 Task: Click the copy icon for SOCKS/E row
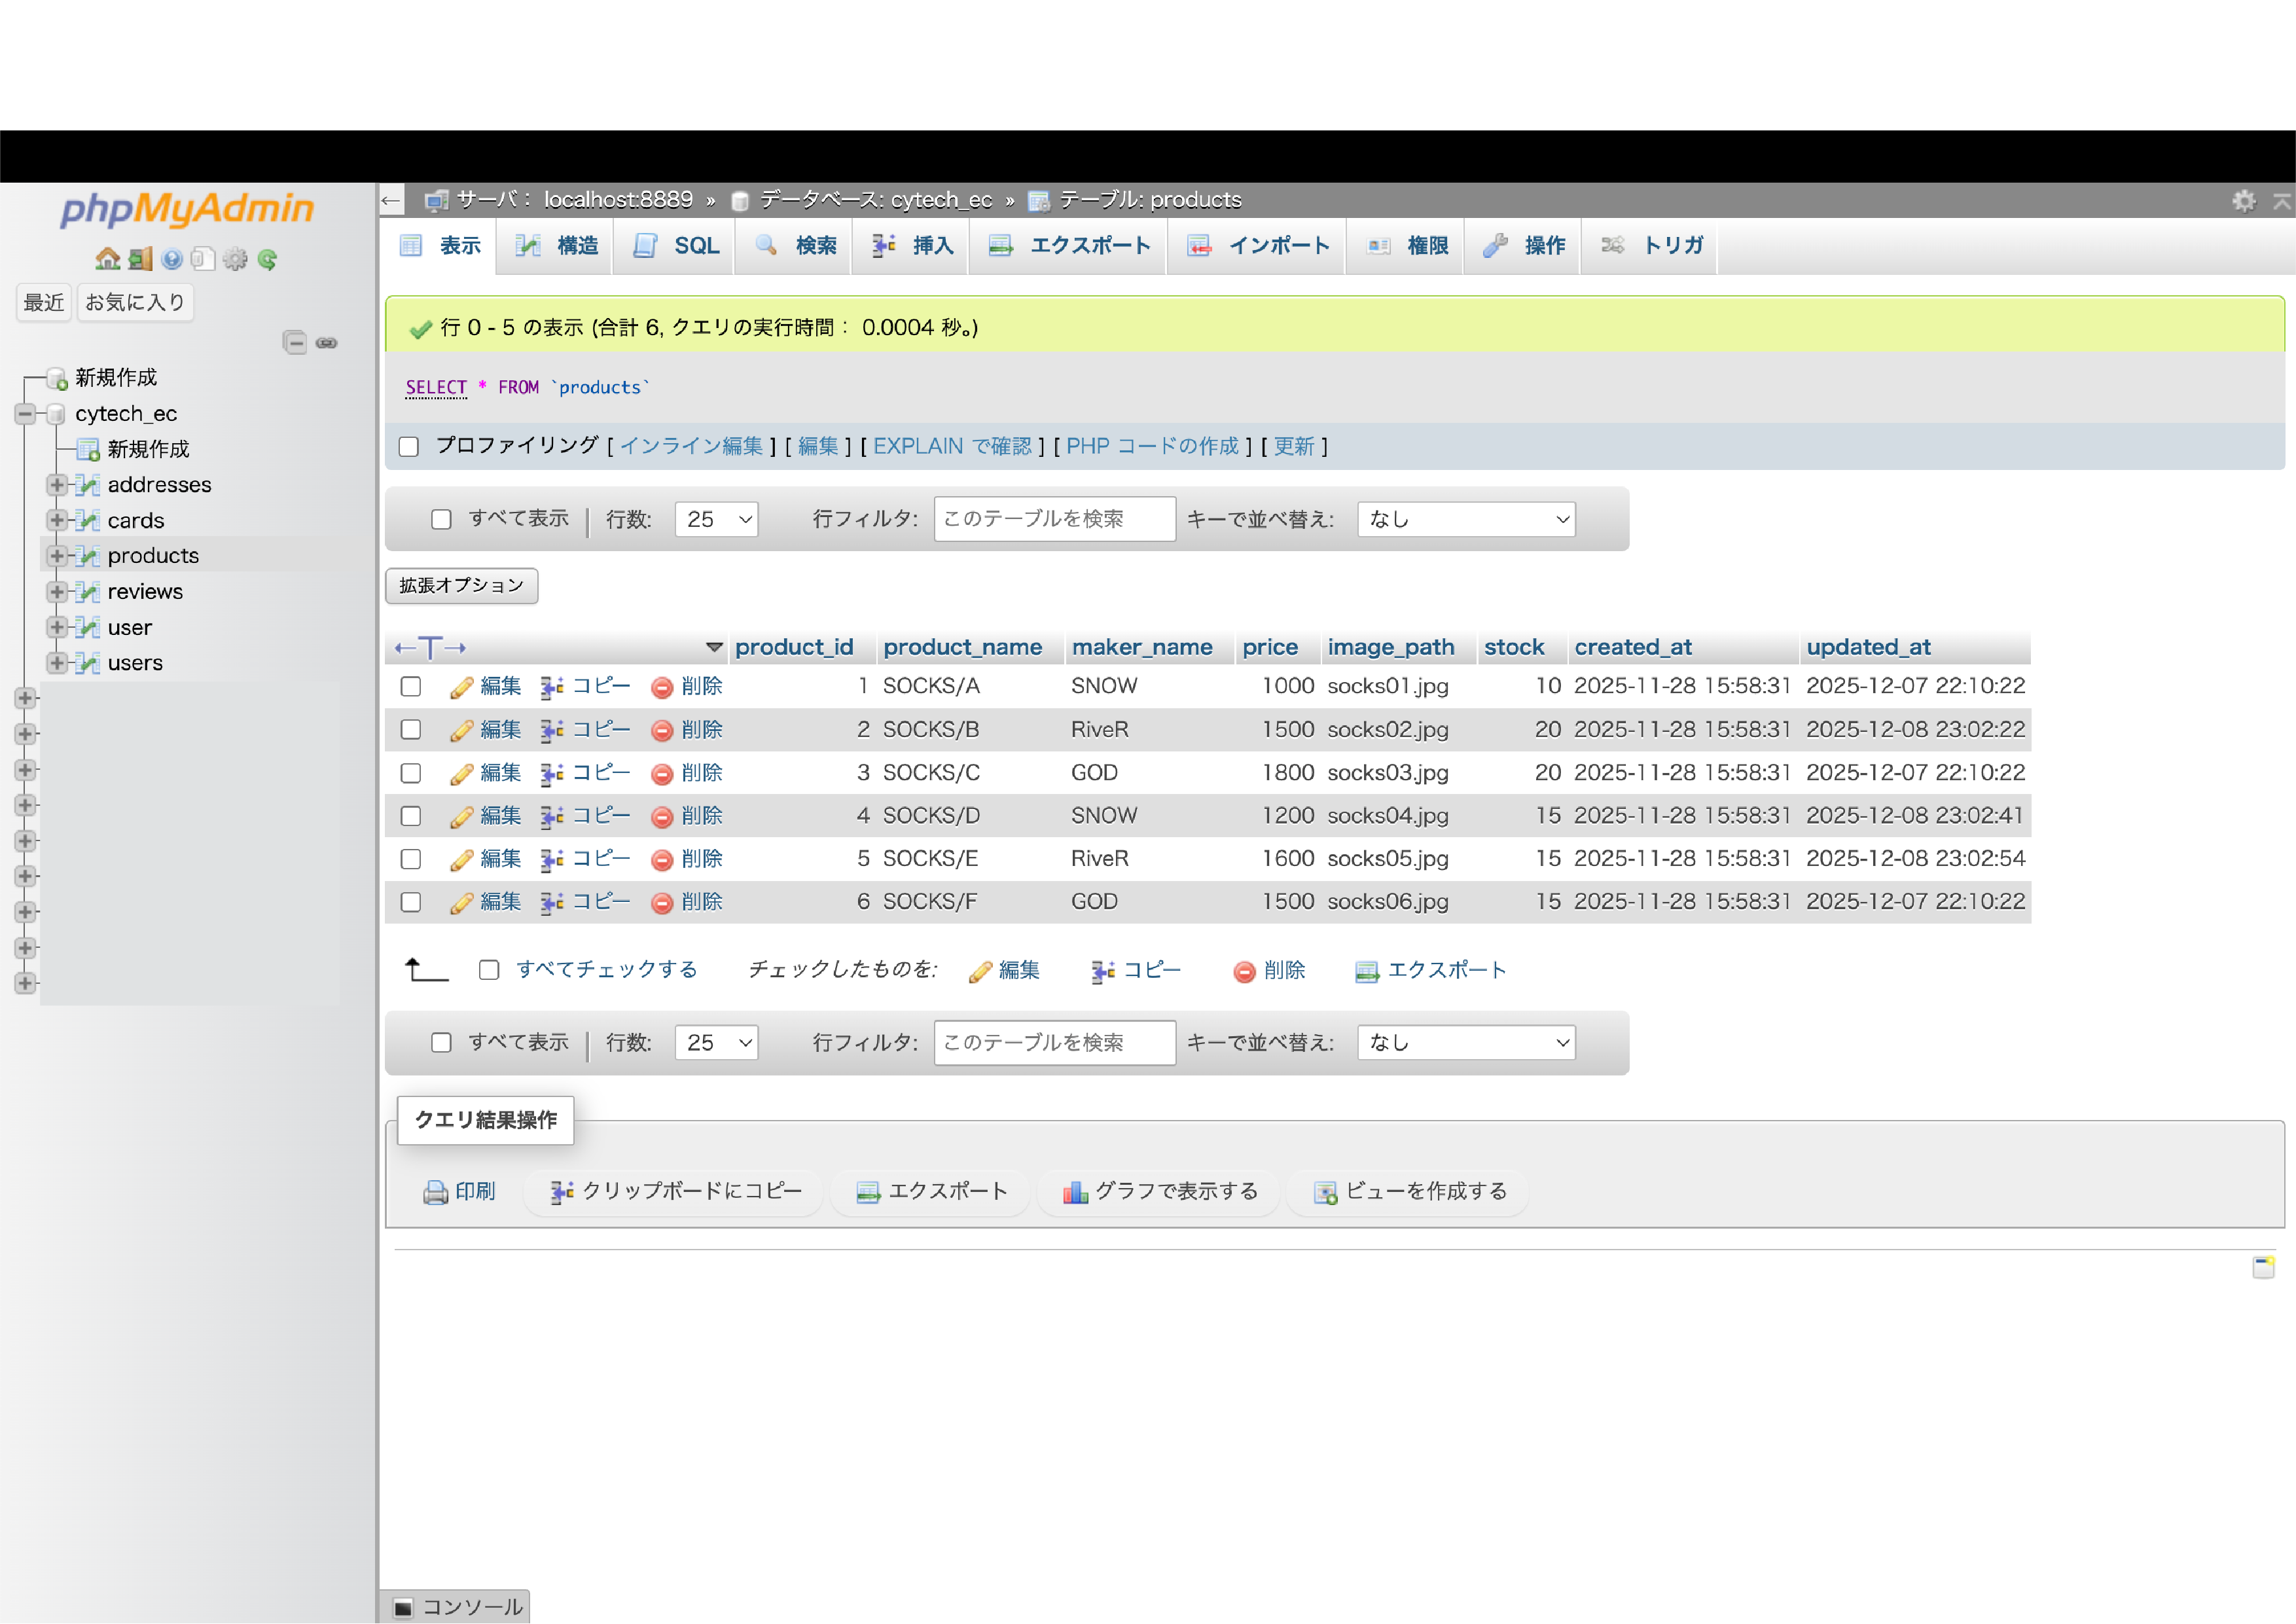pyautogui.click(x=552, y=860)
